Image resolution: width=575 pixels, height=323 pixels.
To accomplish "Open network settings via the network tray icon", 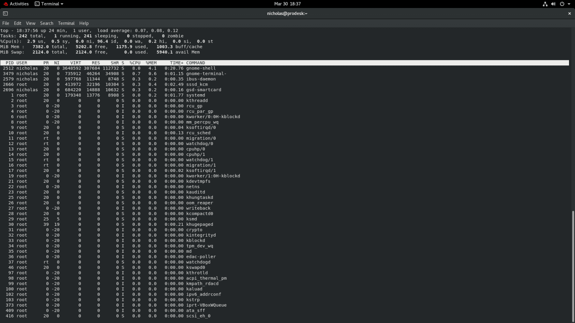I will (545, 4).
